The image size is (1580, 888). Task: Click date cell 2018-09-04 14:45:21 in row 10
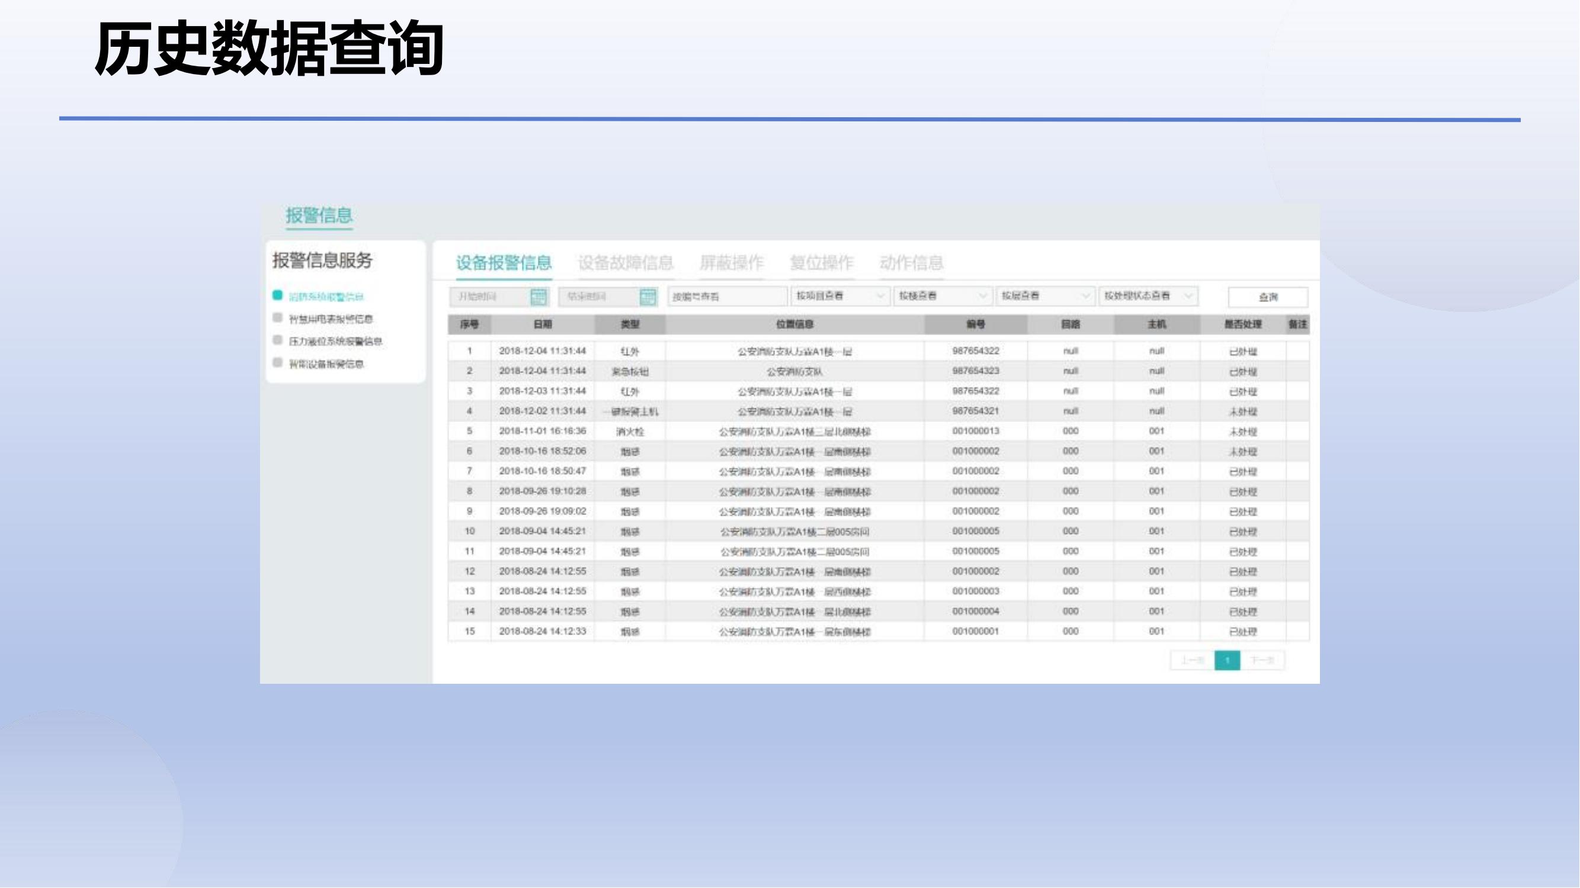(x=543, y=532)
